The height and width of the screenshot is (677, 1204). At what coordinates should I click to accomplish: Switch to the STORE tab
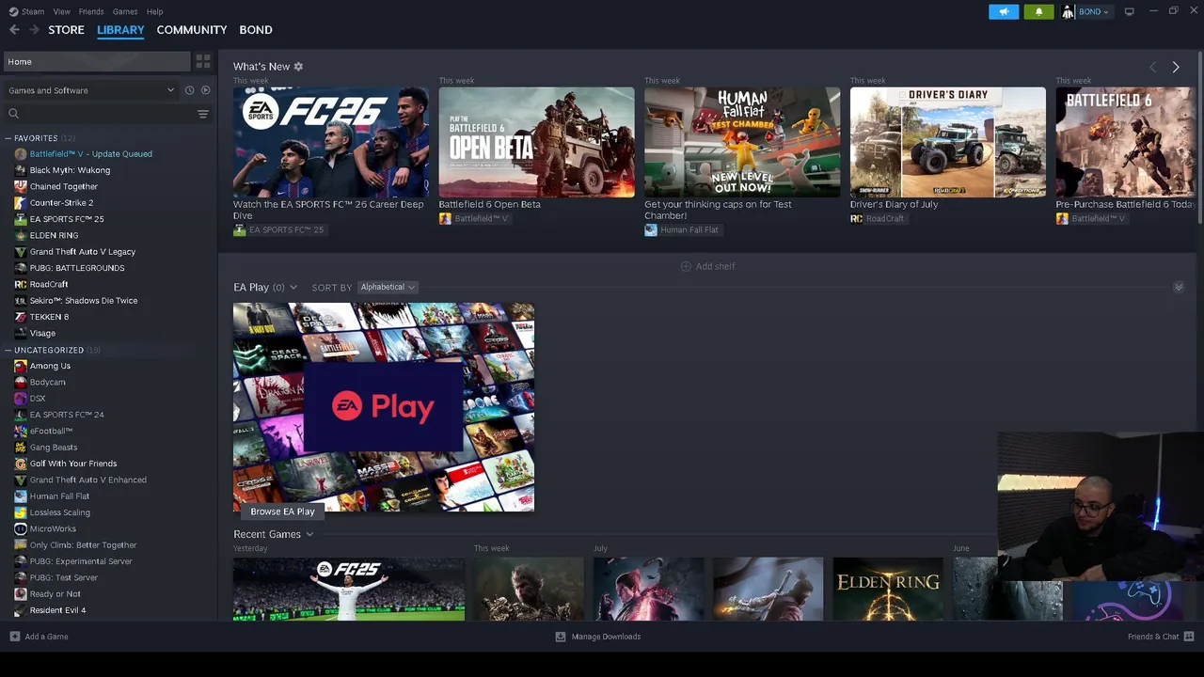point(66,30)
